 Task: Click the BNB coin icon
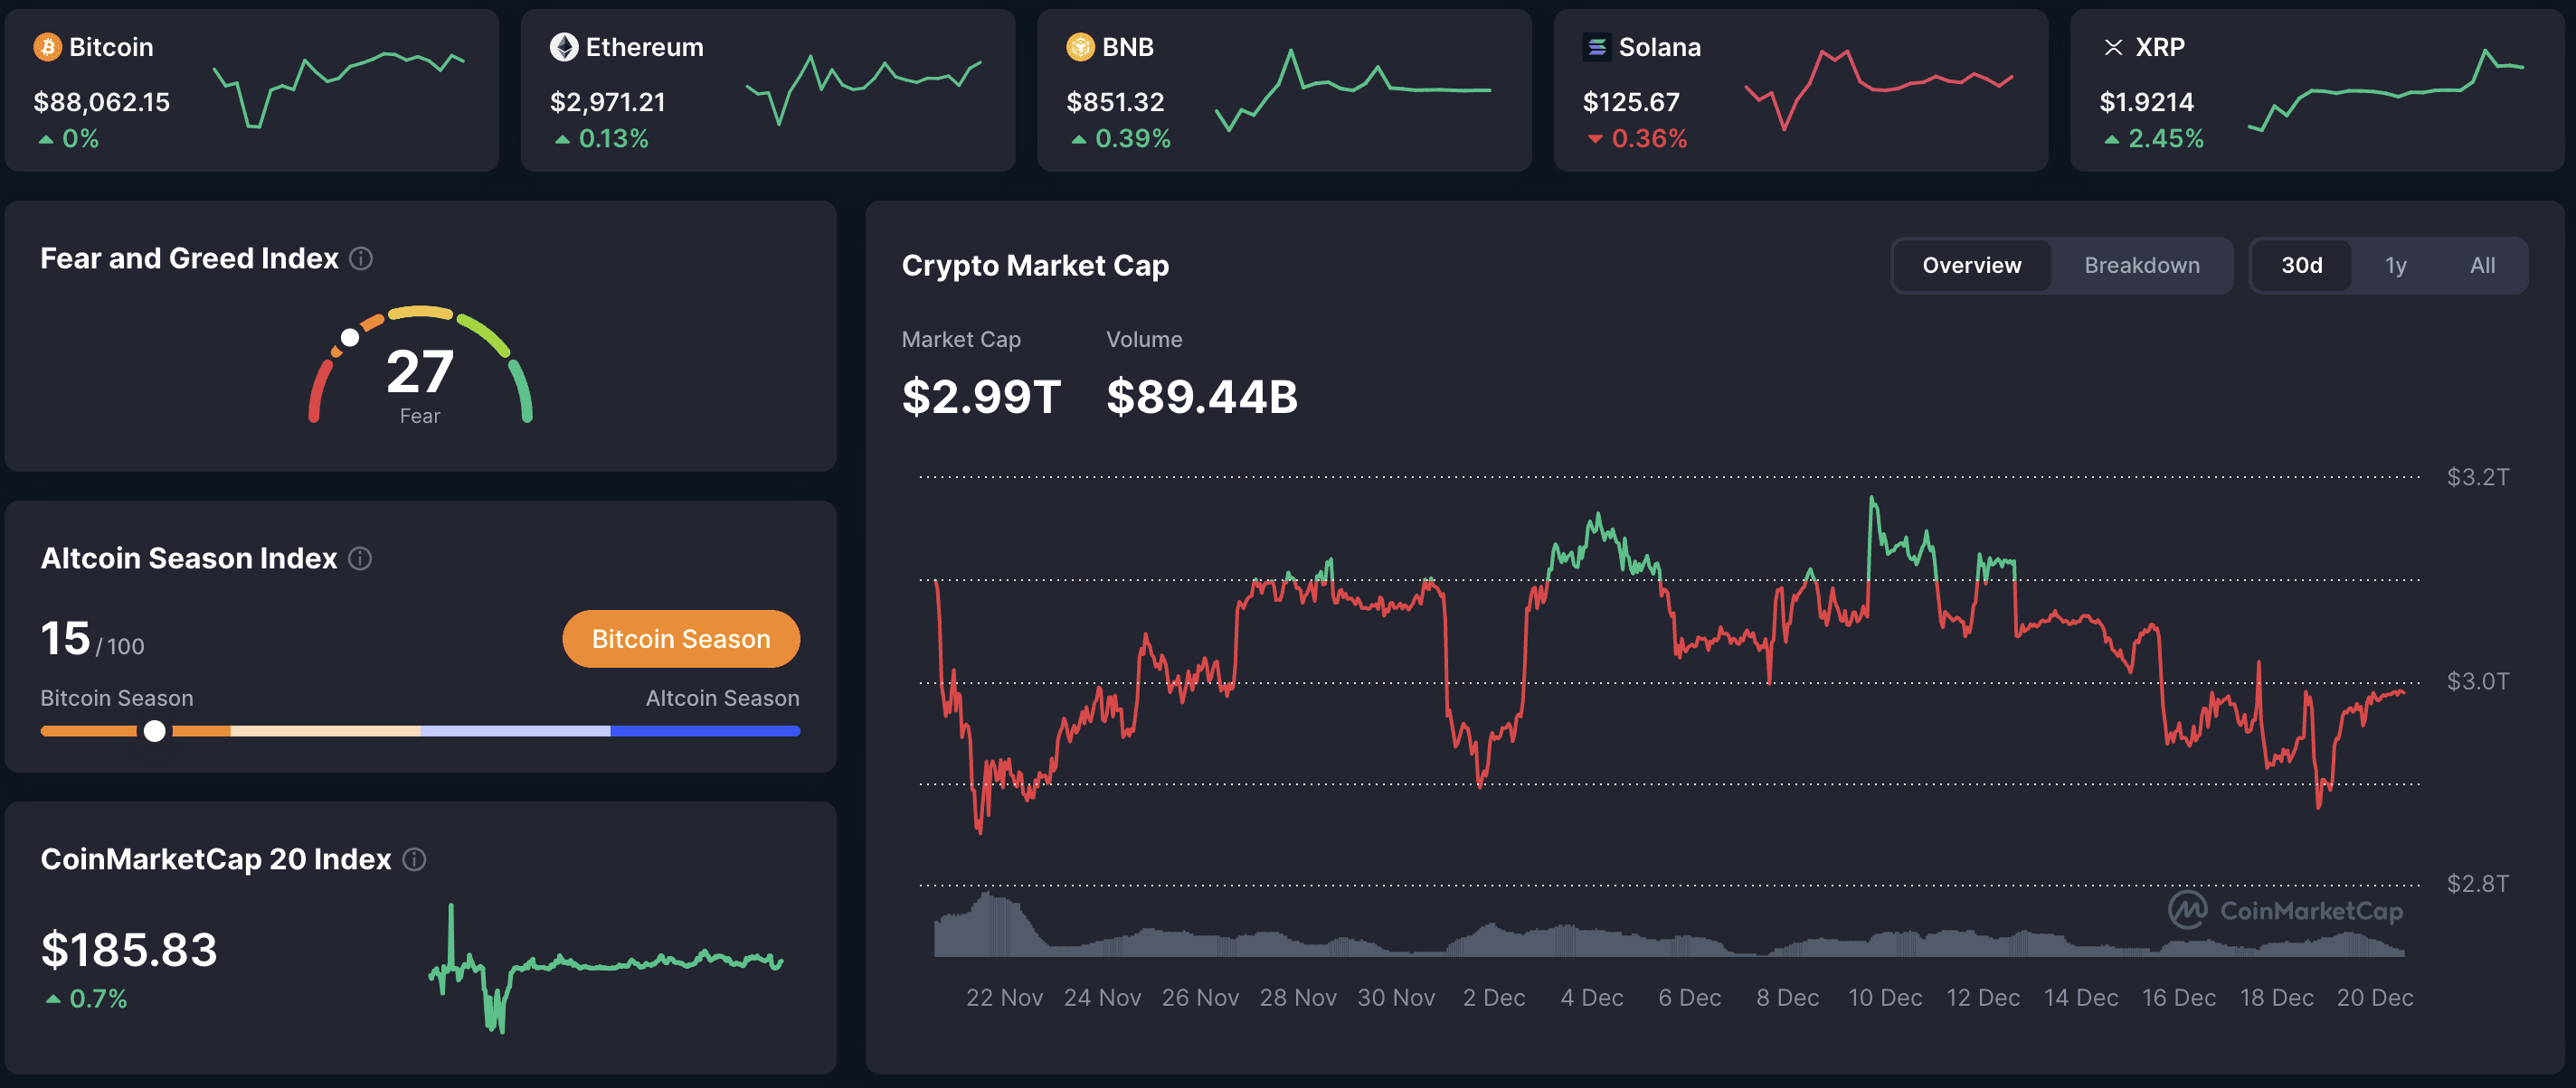coord(1080,46)
